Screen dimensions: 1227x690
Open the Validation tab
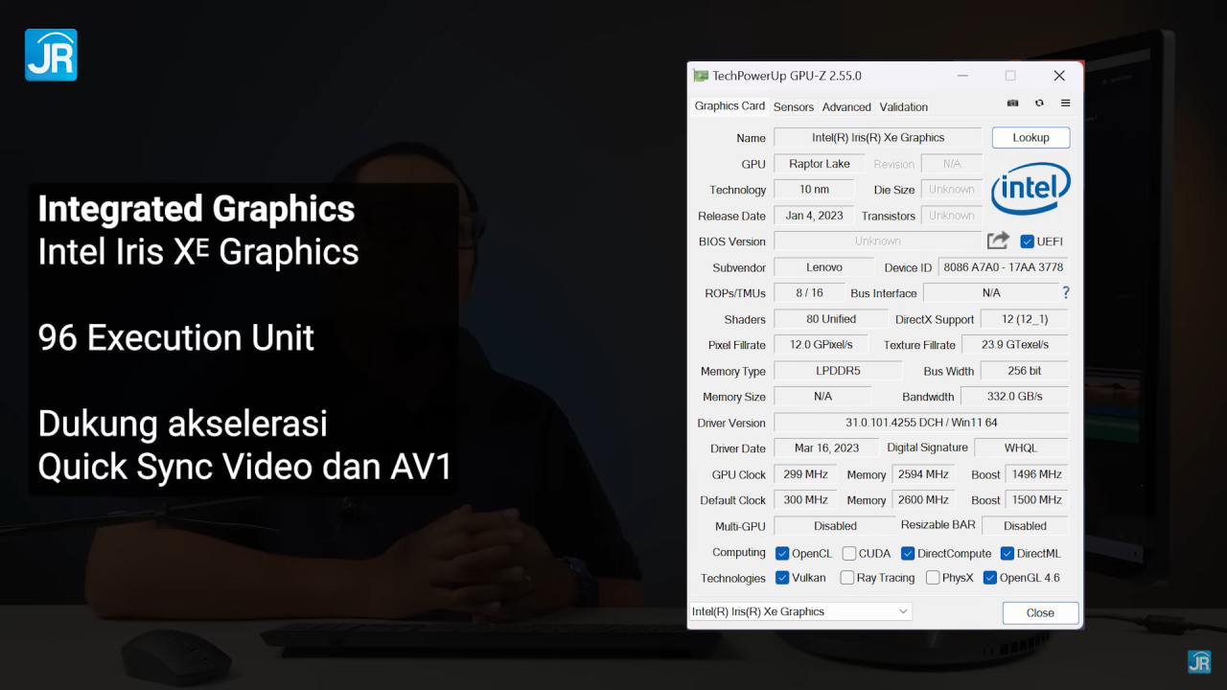(x=903, y=106)
